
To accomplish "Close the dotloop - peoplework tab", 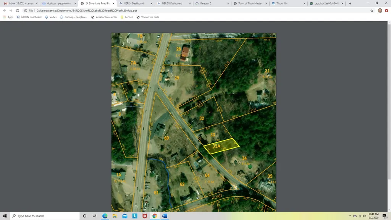I will coord(75,3).
